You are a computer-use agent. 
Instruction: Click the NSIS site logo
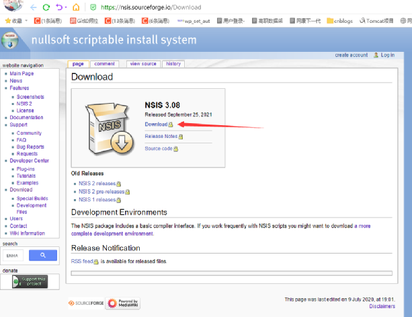tap(9, 41)
